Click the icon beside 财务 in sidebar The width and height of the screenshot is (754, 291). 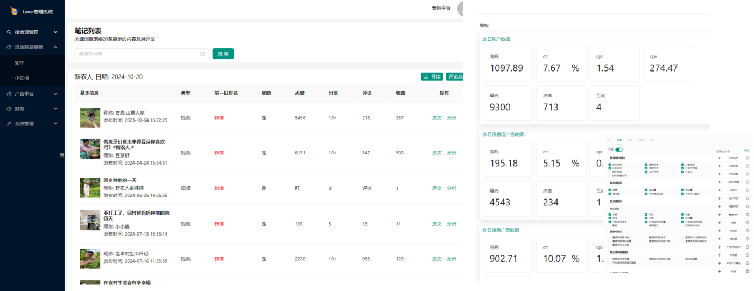9,109
